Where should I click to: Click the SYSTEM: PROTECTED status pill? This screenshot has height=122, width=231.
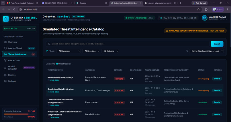coord(139,18)
